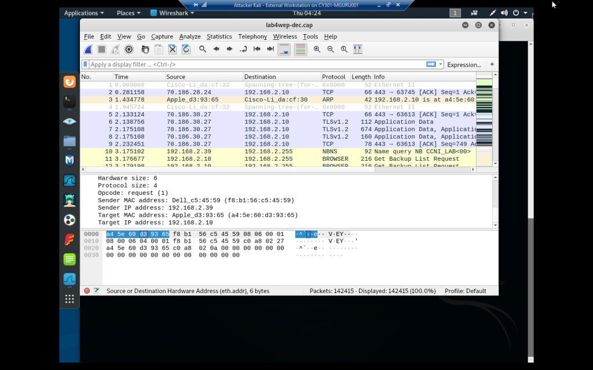
Task: Go back in packet history
Action: coord(217,50)
